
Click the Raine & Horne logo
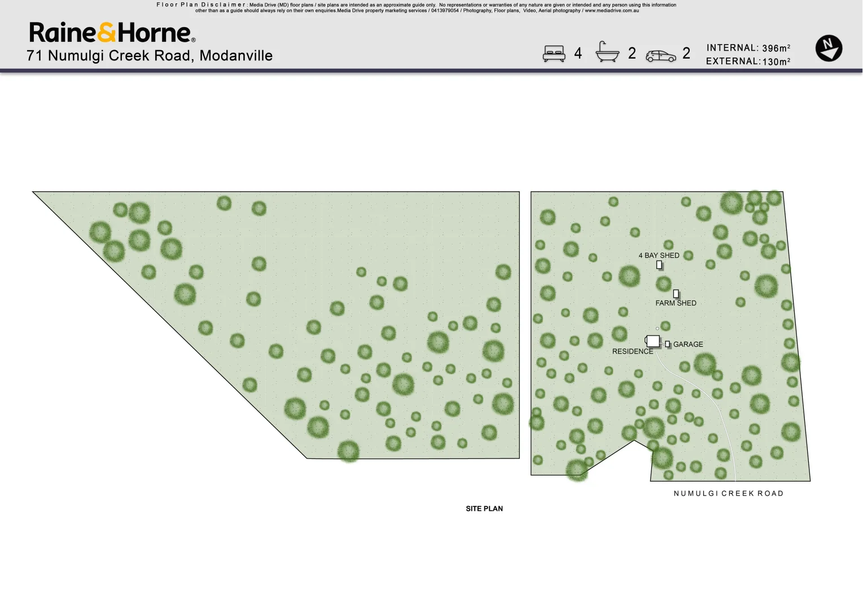(x=112, y=33)
